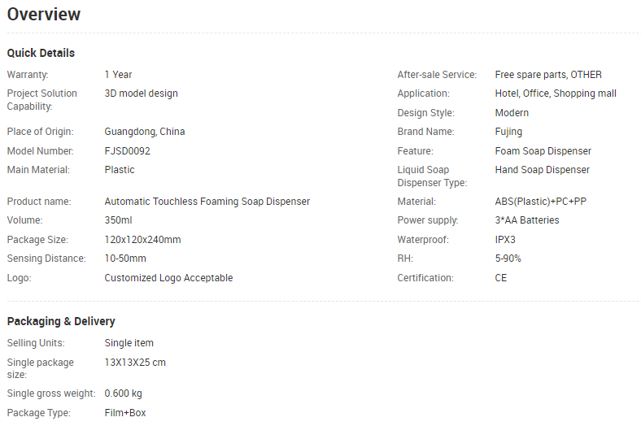Click the 0.600 kg gross weight value
Viewport: 641px width, 426px height.
pyautogui.click(x=123, y=393)
